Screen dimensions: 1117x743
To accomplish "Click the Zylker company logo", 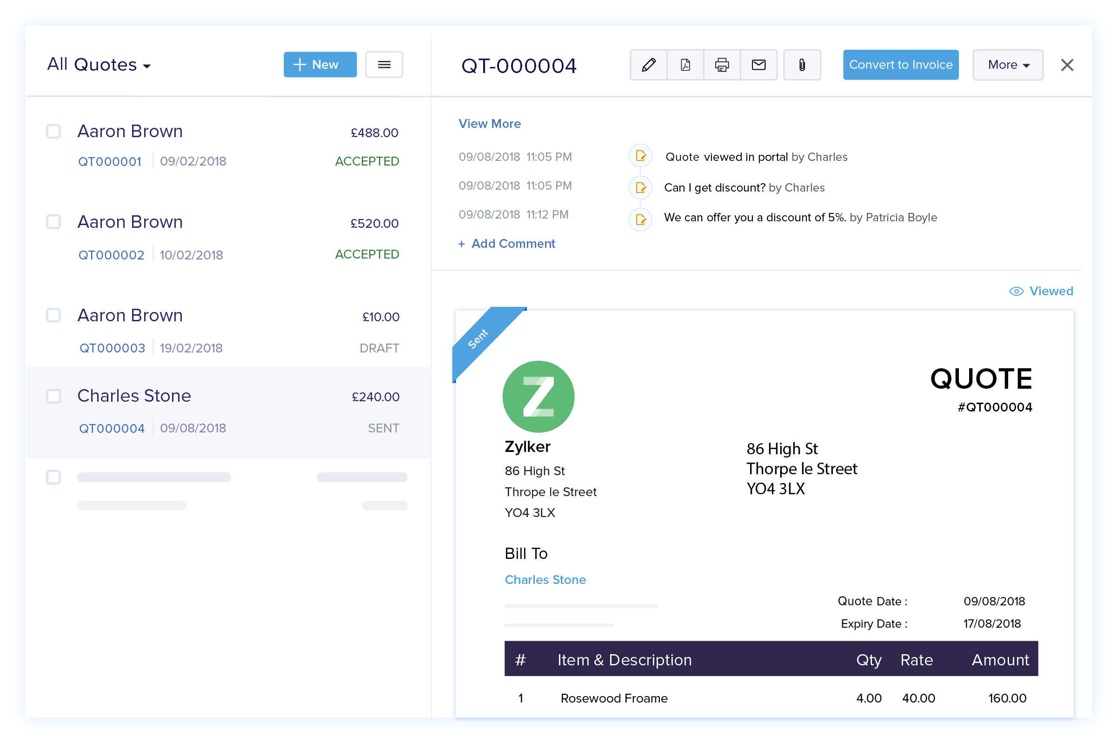I will (538, 397).
